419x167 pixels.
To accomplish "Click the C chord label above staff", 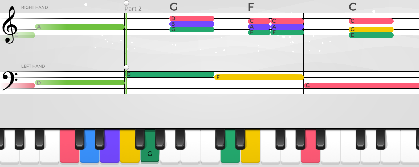I will tap(352, 7).
